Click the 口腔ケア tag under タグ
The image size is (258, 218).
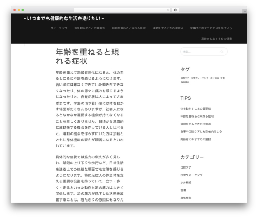point(185,78)
